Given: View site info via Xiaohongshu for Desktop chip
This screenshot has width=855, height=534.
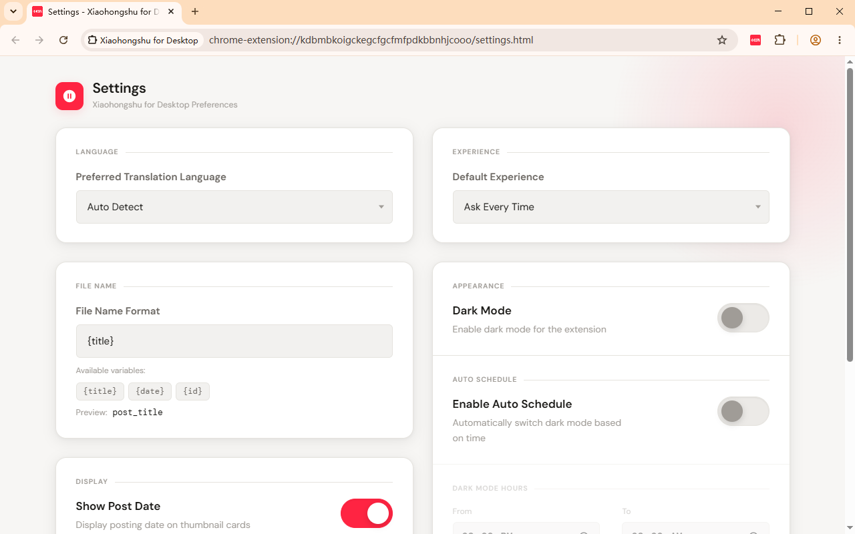Looking at the screenshot, I should click(143, 40).
